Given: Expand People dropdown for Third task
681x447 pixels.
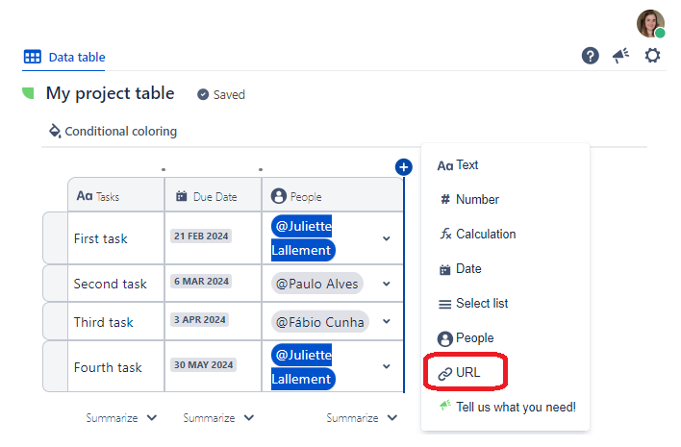Looking at the screenshot, I should [387, 322].
